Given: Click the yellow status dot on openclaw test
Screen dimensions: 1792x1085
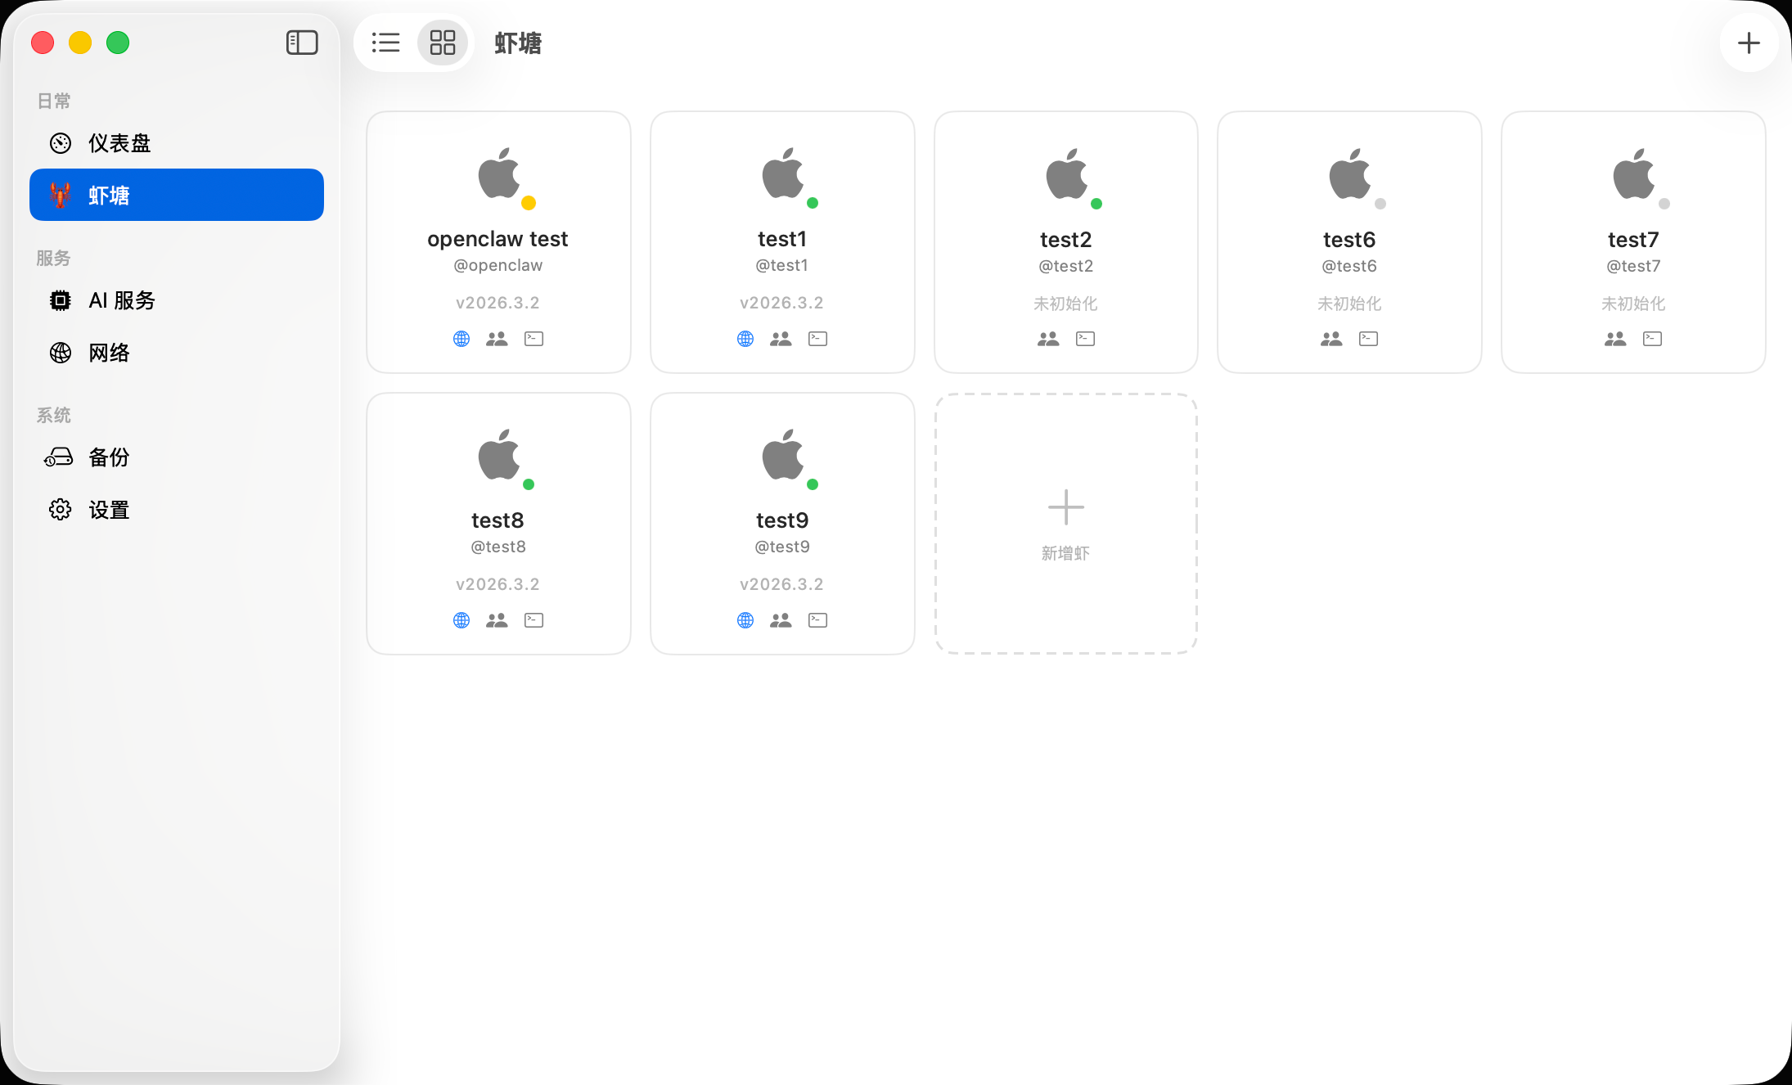Looking at the screenshot, I should point(529,203).
